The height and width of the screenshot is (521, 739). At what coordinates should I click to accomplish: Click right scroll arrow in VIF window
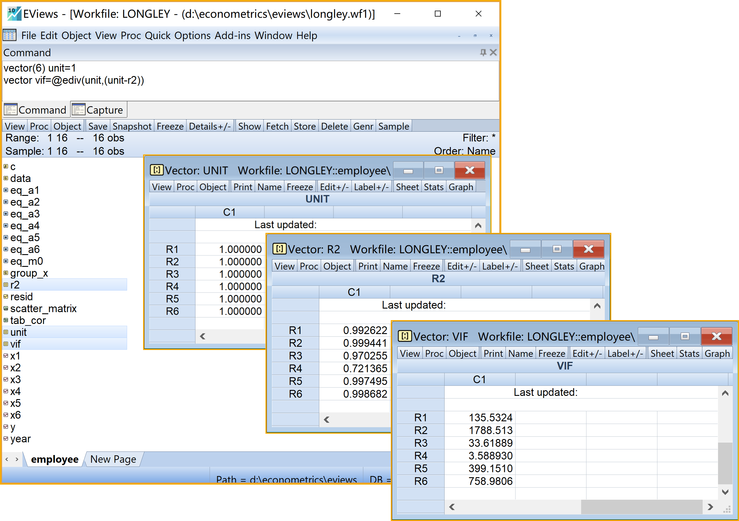[x=710, y=507]
